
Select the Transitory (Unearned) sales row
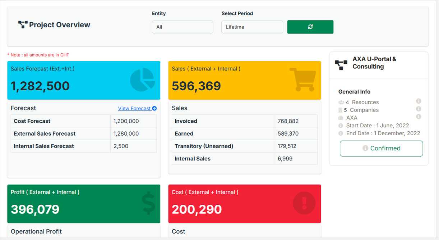coord(244,146)
